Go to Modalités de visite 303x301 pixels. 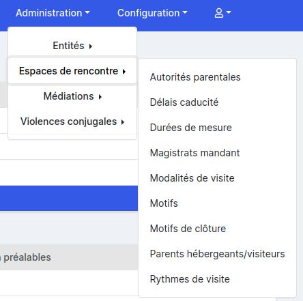192,178
